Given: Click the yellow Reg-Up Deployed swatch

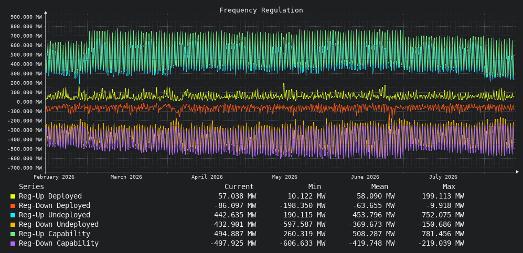Looking at the screenshot, I should 13,197.
